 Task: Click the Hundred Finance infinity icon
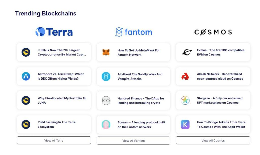click(x=106, y=101)
